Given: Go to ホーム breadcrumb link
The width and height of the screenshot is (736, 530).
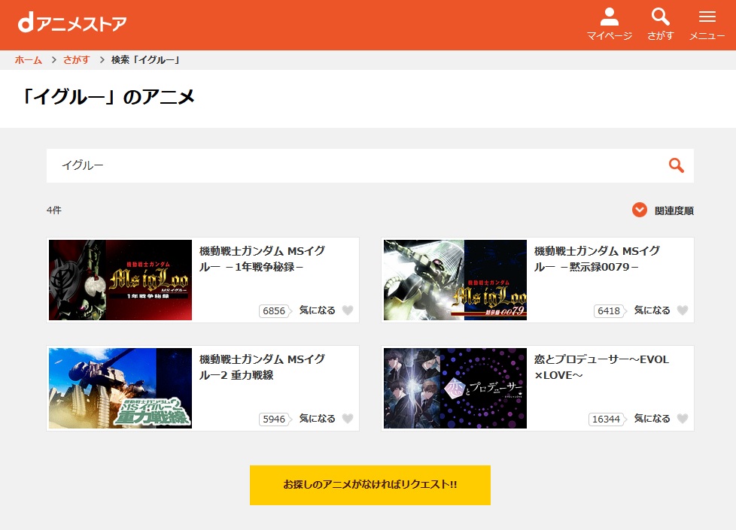Looking at the screenshot, I should point(28,60).
